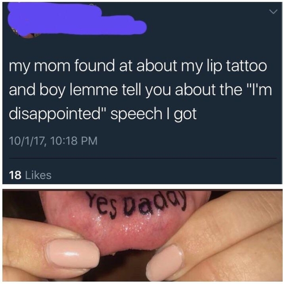Click the number 18 in likes count
This screenshot has width=283, height=284.
[x=15, y=175]
